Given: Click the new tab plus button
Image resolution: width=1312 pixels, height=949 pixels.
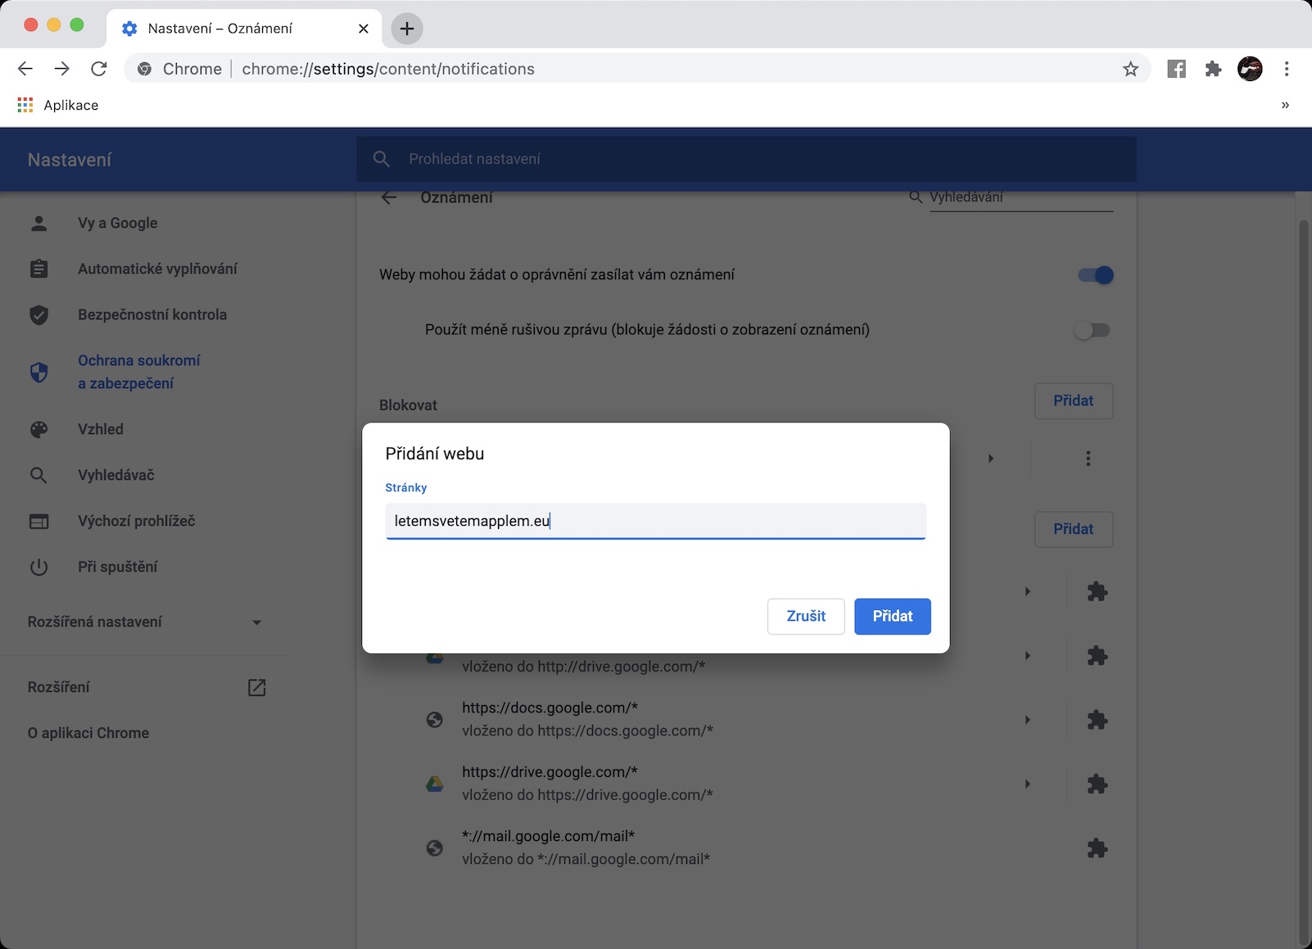Looking at the screenshot, I should pos(406,29).
